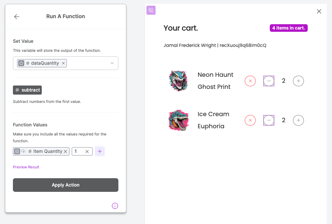Remove the dataQuantity variable chip
332x224 pixels.
(x=63, y=63)
